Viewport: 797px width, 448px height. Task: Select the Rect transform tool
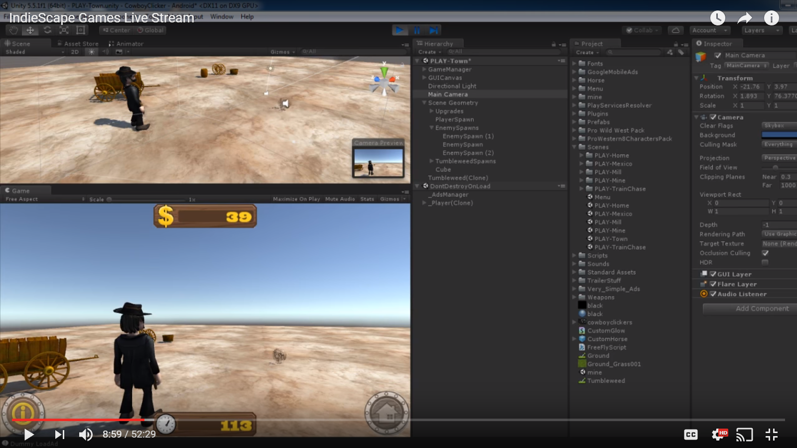(x=81, y=30)
